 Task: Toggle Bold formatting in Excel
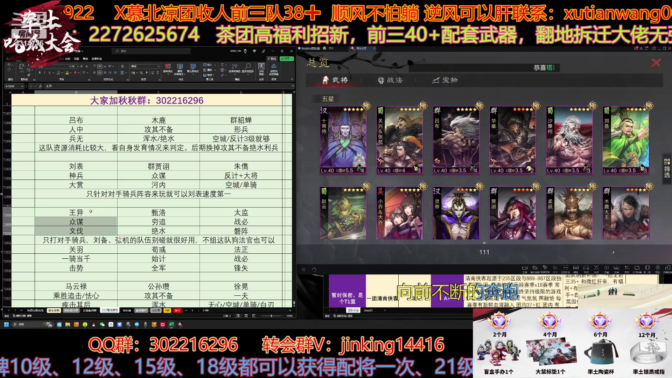(40, 72)
